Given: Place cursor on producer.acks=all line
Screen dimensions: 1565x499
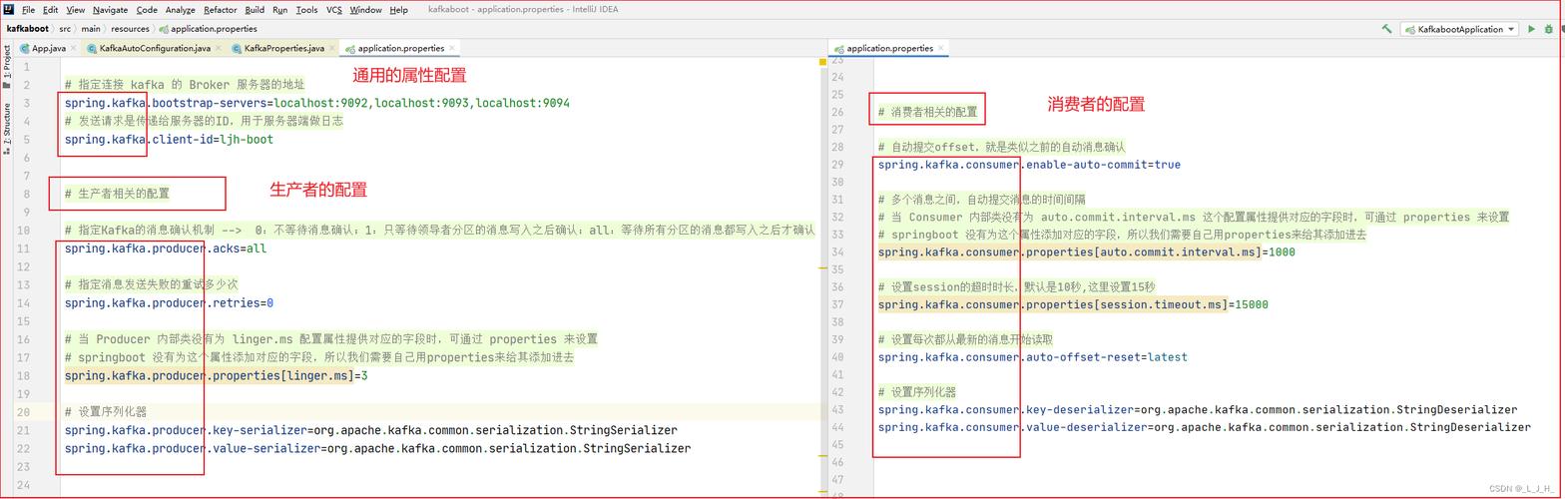Looking at the screenshot, I should (166, 249).
